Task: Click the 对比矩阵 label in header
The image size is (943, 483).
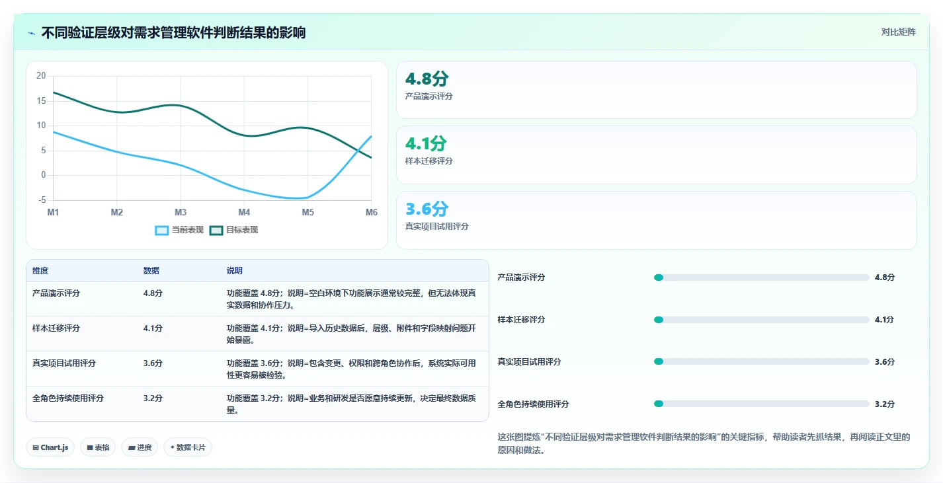Action: click(x=898, y=32)
